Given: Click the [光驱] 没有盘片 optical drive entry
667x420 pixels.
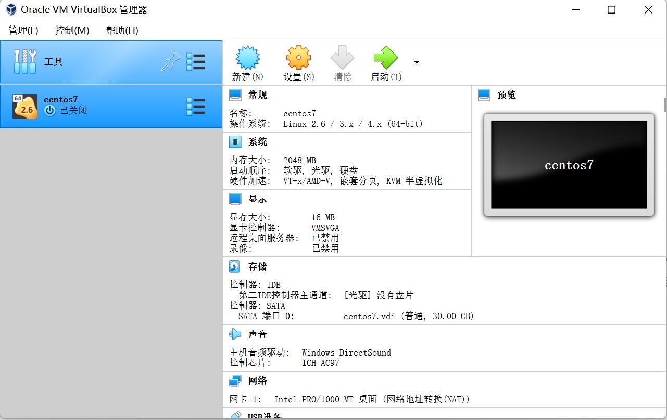Looking at the screenshot, I should (379, 295).
